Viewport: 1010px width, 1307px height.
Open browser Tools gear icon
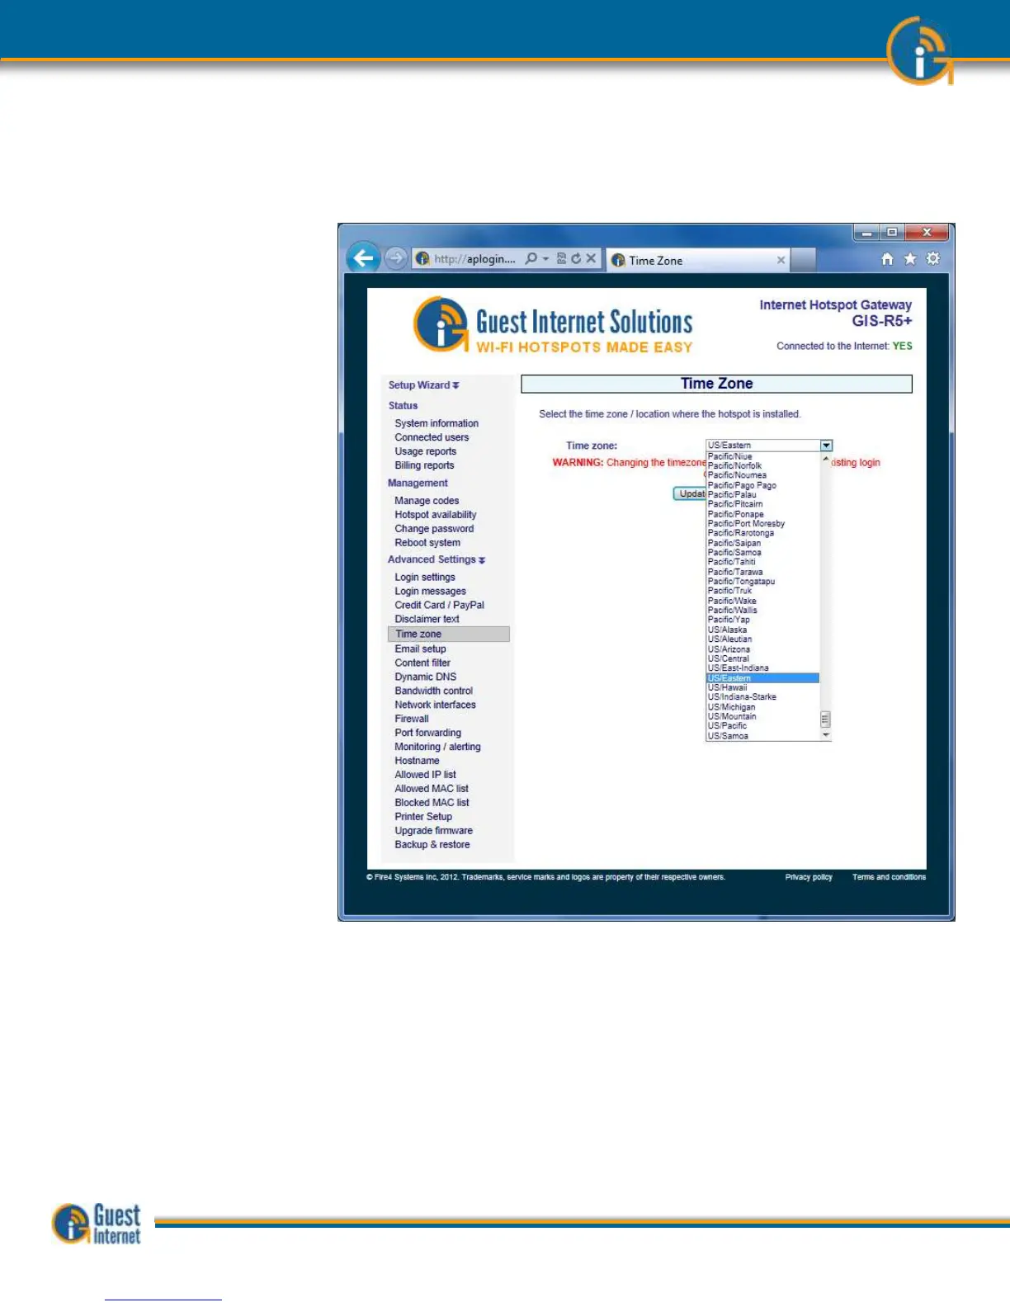[x=933, y=259]
